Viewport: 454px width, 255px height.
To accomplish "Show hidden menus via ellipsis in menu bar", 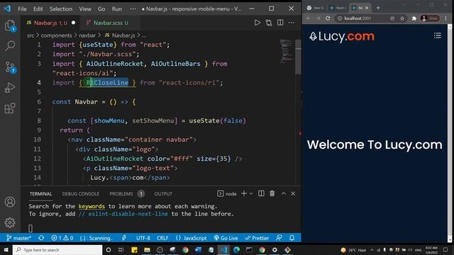I will tap(133, 9).
